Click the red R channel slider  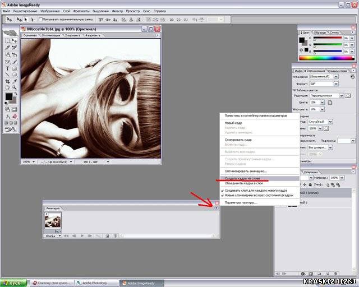point(328,38)
